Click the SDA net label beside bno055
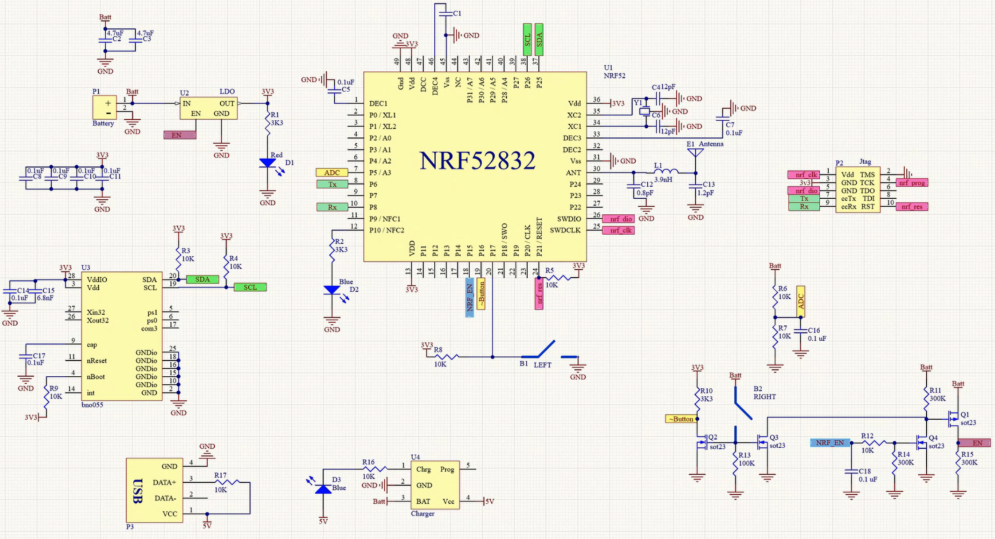 [x=203, y=279]
